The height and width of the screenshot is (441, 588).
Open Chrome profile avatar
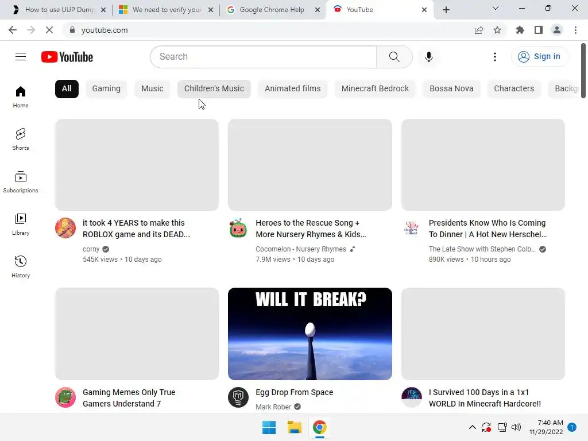coord(557,30)
